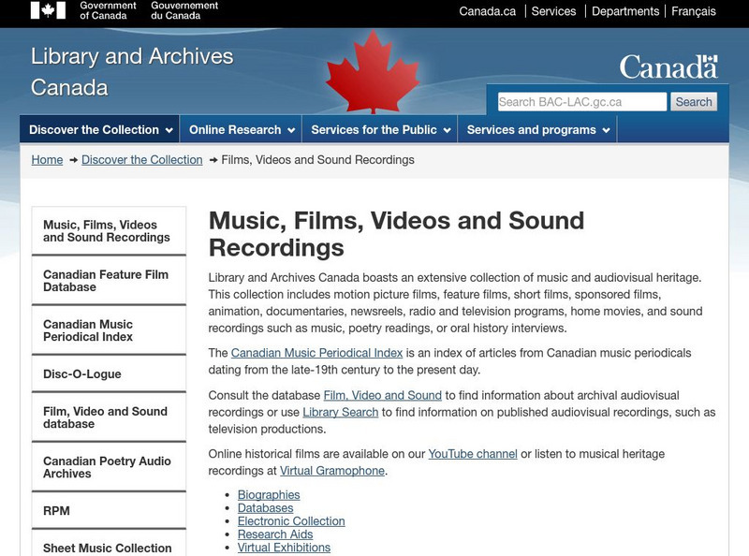Expand Discover the Collection chevron

[x=169, y=130]
